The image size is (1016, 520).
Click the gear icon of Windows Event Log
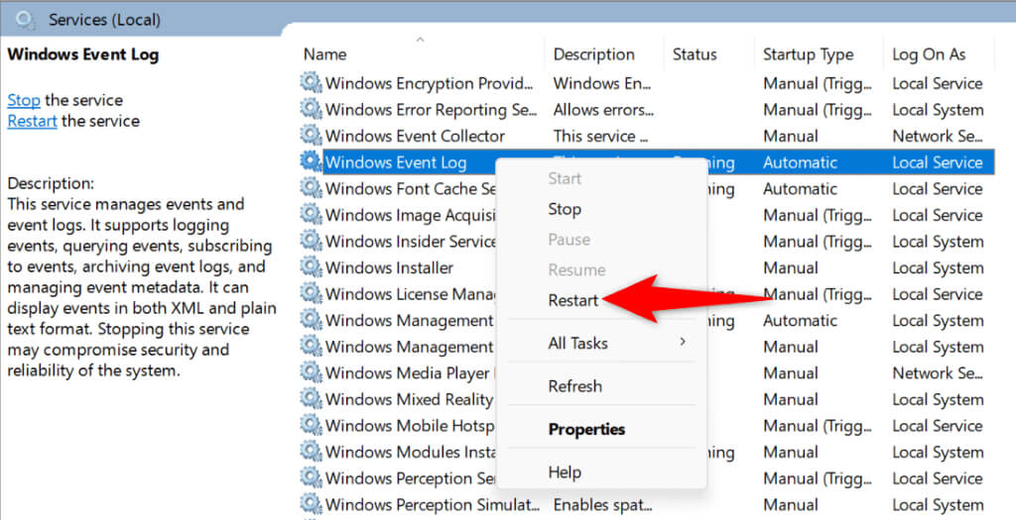click(311, 161)
